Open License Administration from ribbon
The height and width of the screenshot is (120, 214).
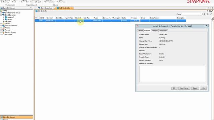49,1
